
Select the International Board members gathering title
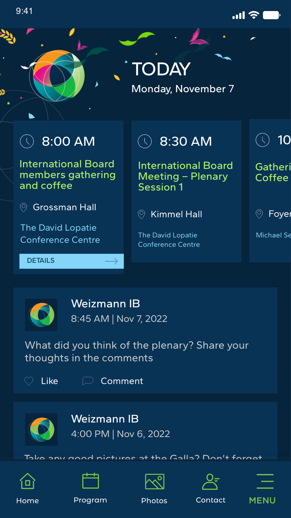[68, 175]
